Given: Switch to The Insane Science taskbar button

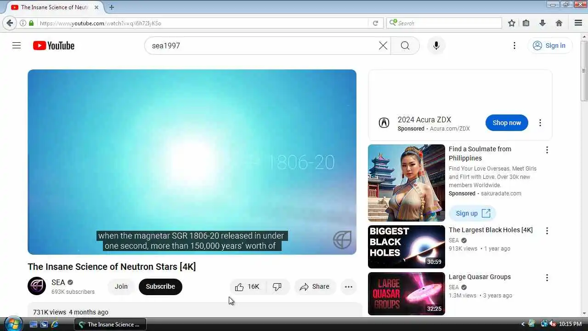Looking at the screenshot, I should coord(110,324).
